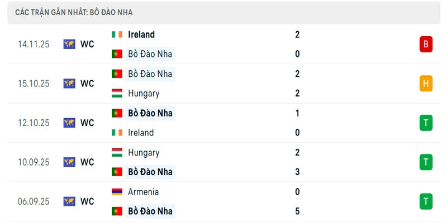Click the WC label for 10.09.25 match
The height and width of the screenshot is (223, 447).
[87, 162]
